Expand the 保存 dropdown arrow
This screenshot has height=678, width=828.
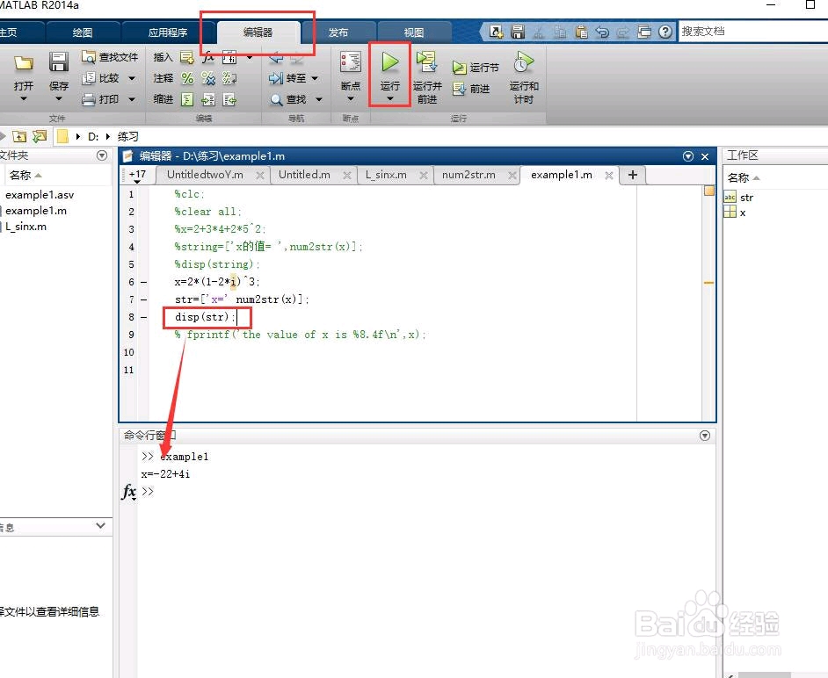pos(59,98)
